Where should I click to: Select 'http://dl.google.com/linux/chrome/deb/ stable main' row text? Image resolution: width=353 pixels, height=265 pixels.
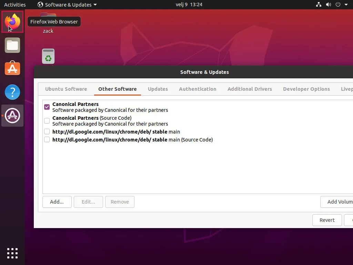pyautogui.click(x=116, y=131)
